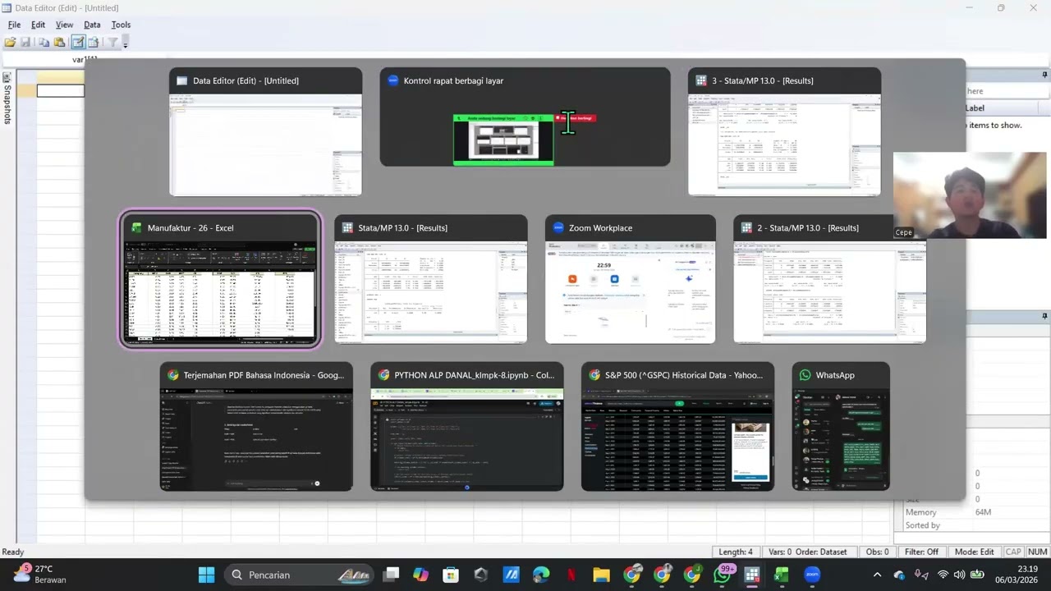Image resolution: width=1051 pixels, height=591 pixels.
Task: Click the 'Mode: Edit' status bar entry
Action: point(974,552)
